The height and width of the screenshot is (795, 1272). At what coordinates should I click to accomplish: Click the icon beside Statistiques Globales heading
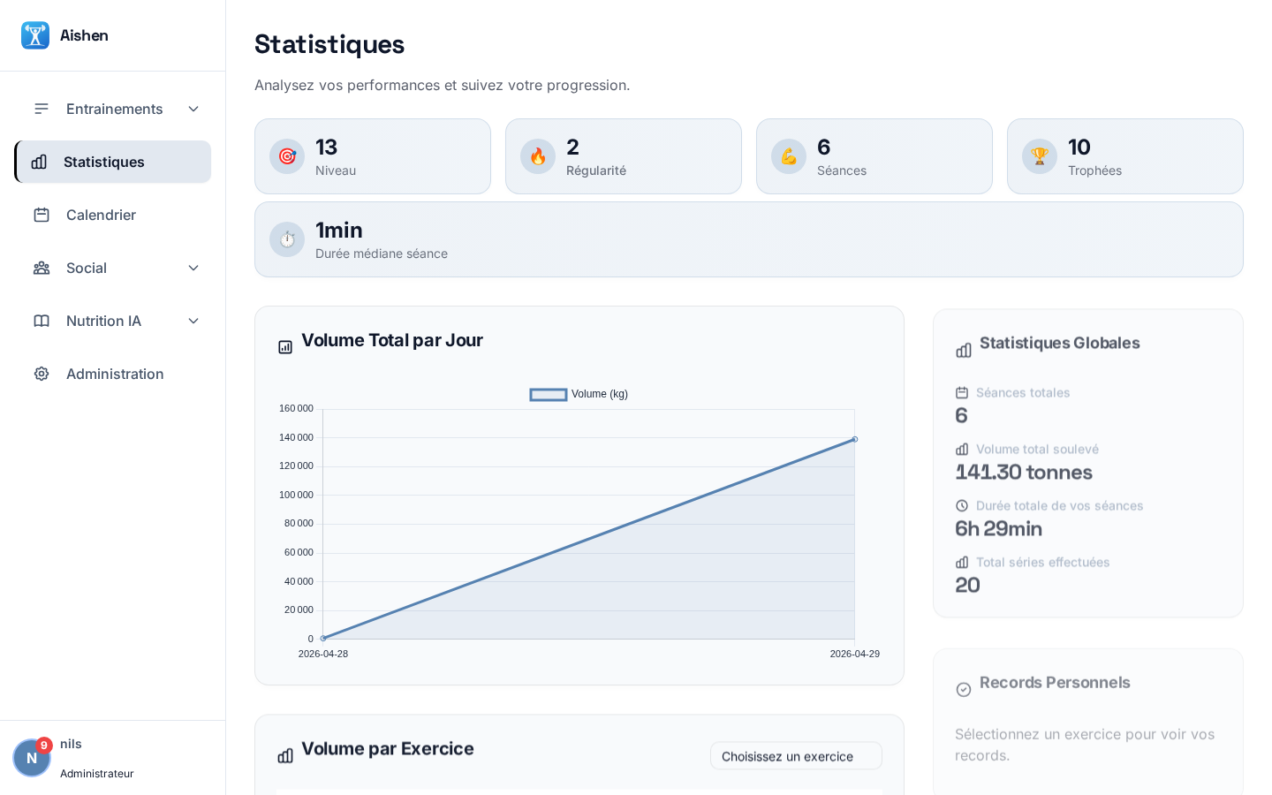tap(964, 351)
